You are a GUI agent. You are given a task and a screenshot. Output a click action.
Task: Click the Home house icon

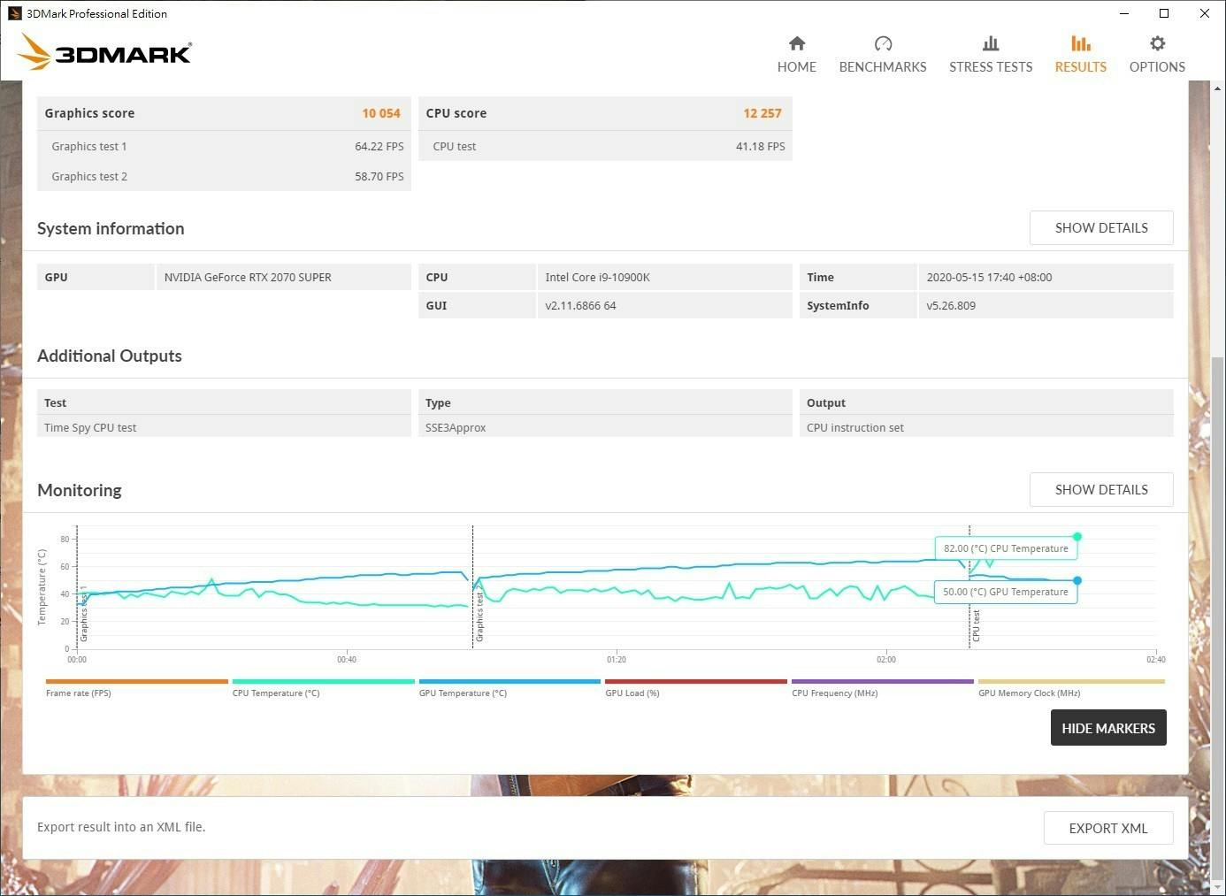tap(797, 43)
